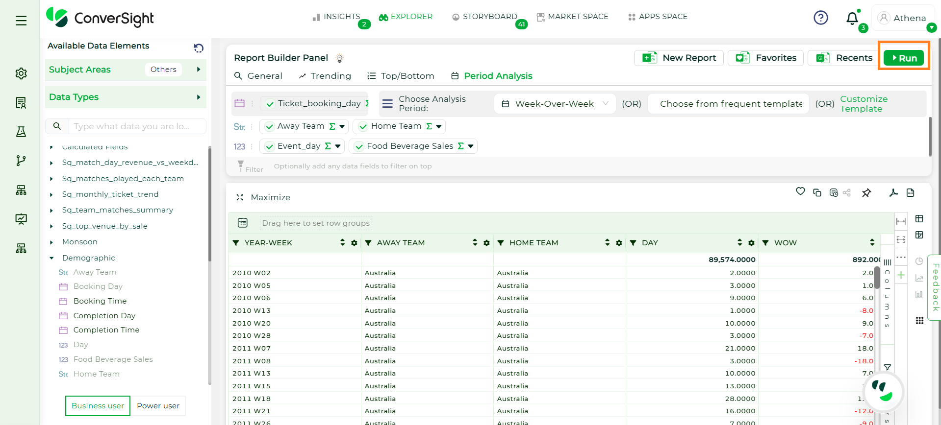Screen dimensions: 941x425
Task: Open the help question mark icon
Action: 820,18
